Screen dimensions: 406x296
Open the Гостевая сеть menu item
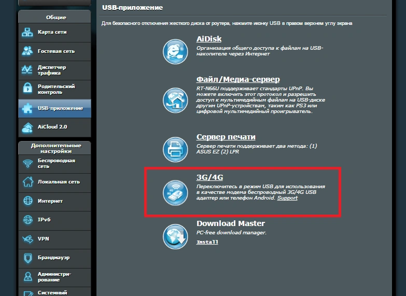point(54,51)
